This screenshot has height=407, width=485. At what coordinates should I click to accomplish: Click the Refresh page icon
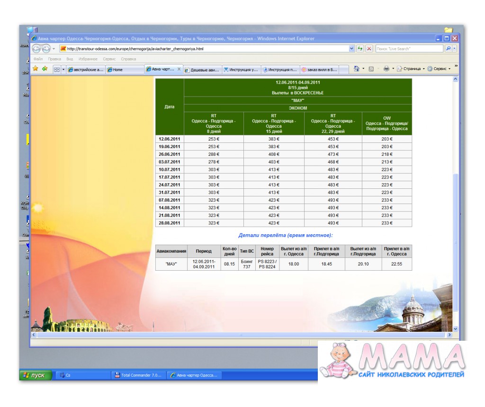pyautogui.click(x=360, y=49)
